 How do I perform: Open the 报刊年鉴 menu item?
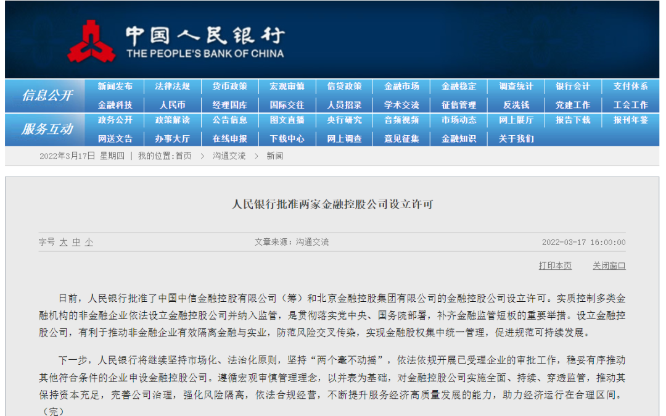tap(630, 120)
